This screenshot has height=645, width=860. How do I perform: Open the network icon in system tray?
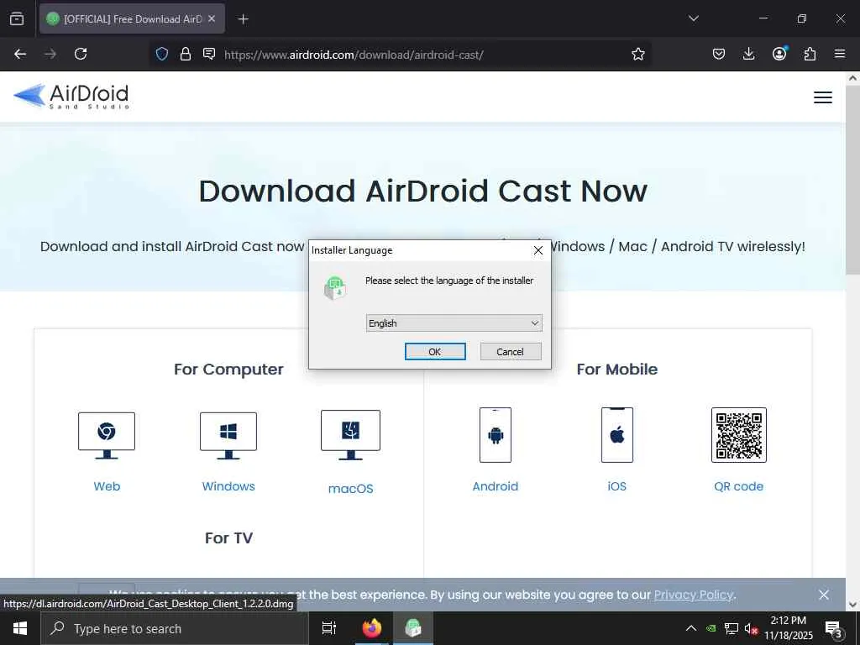click(732, 628)
